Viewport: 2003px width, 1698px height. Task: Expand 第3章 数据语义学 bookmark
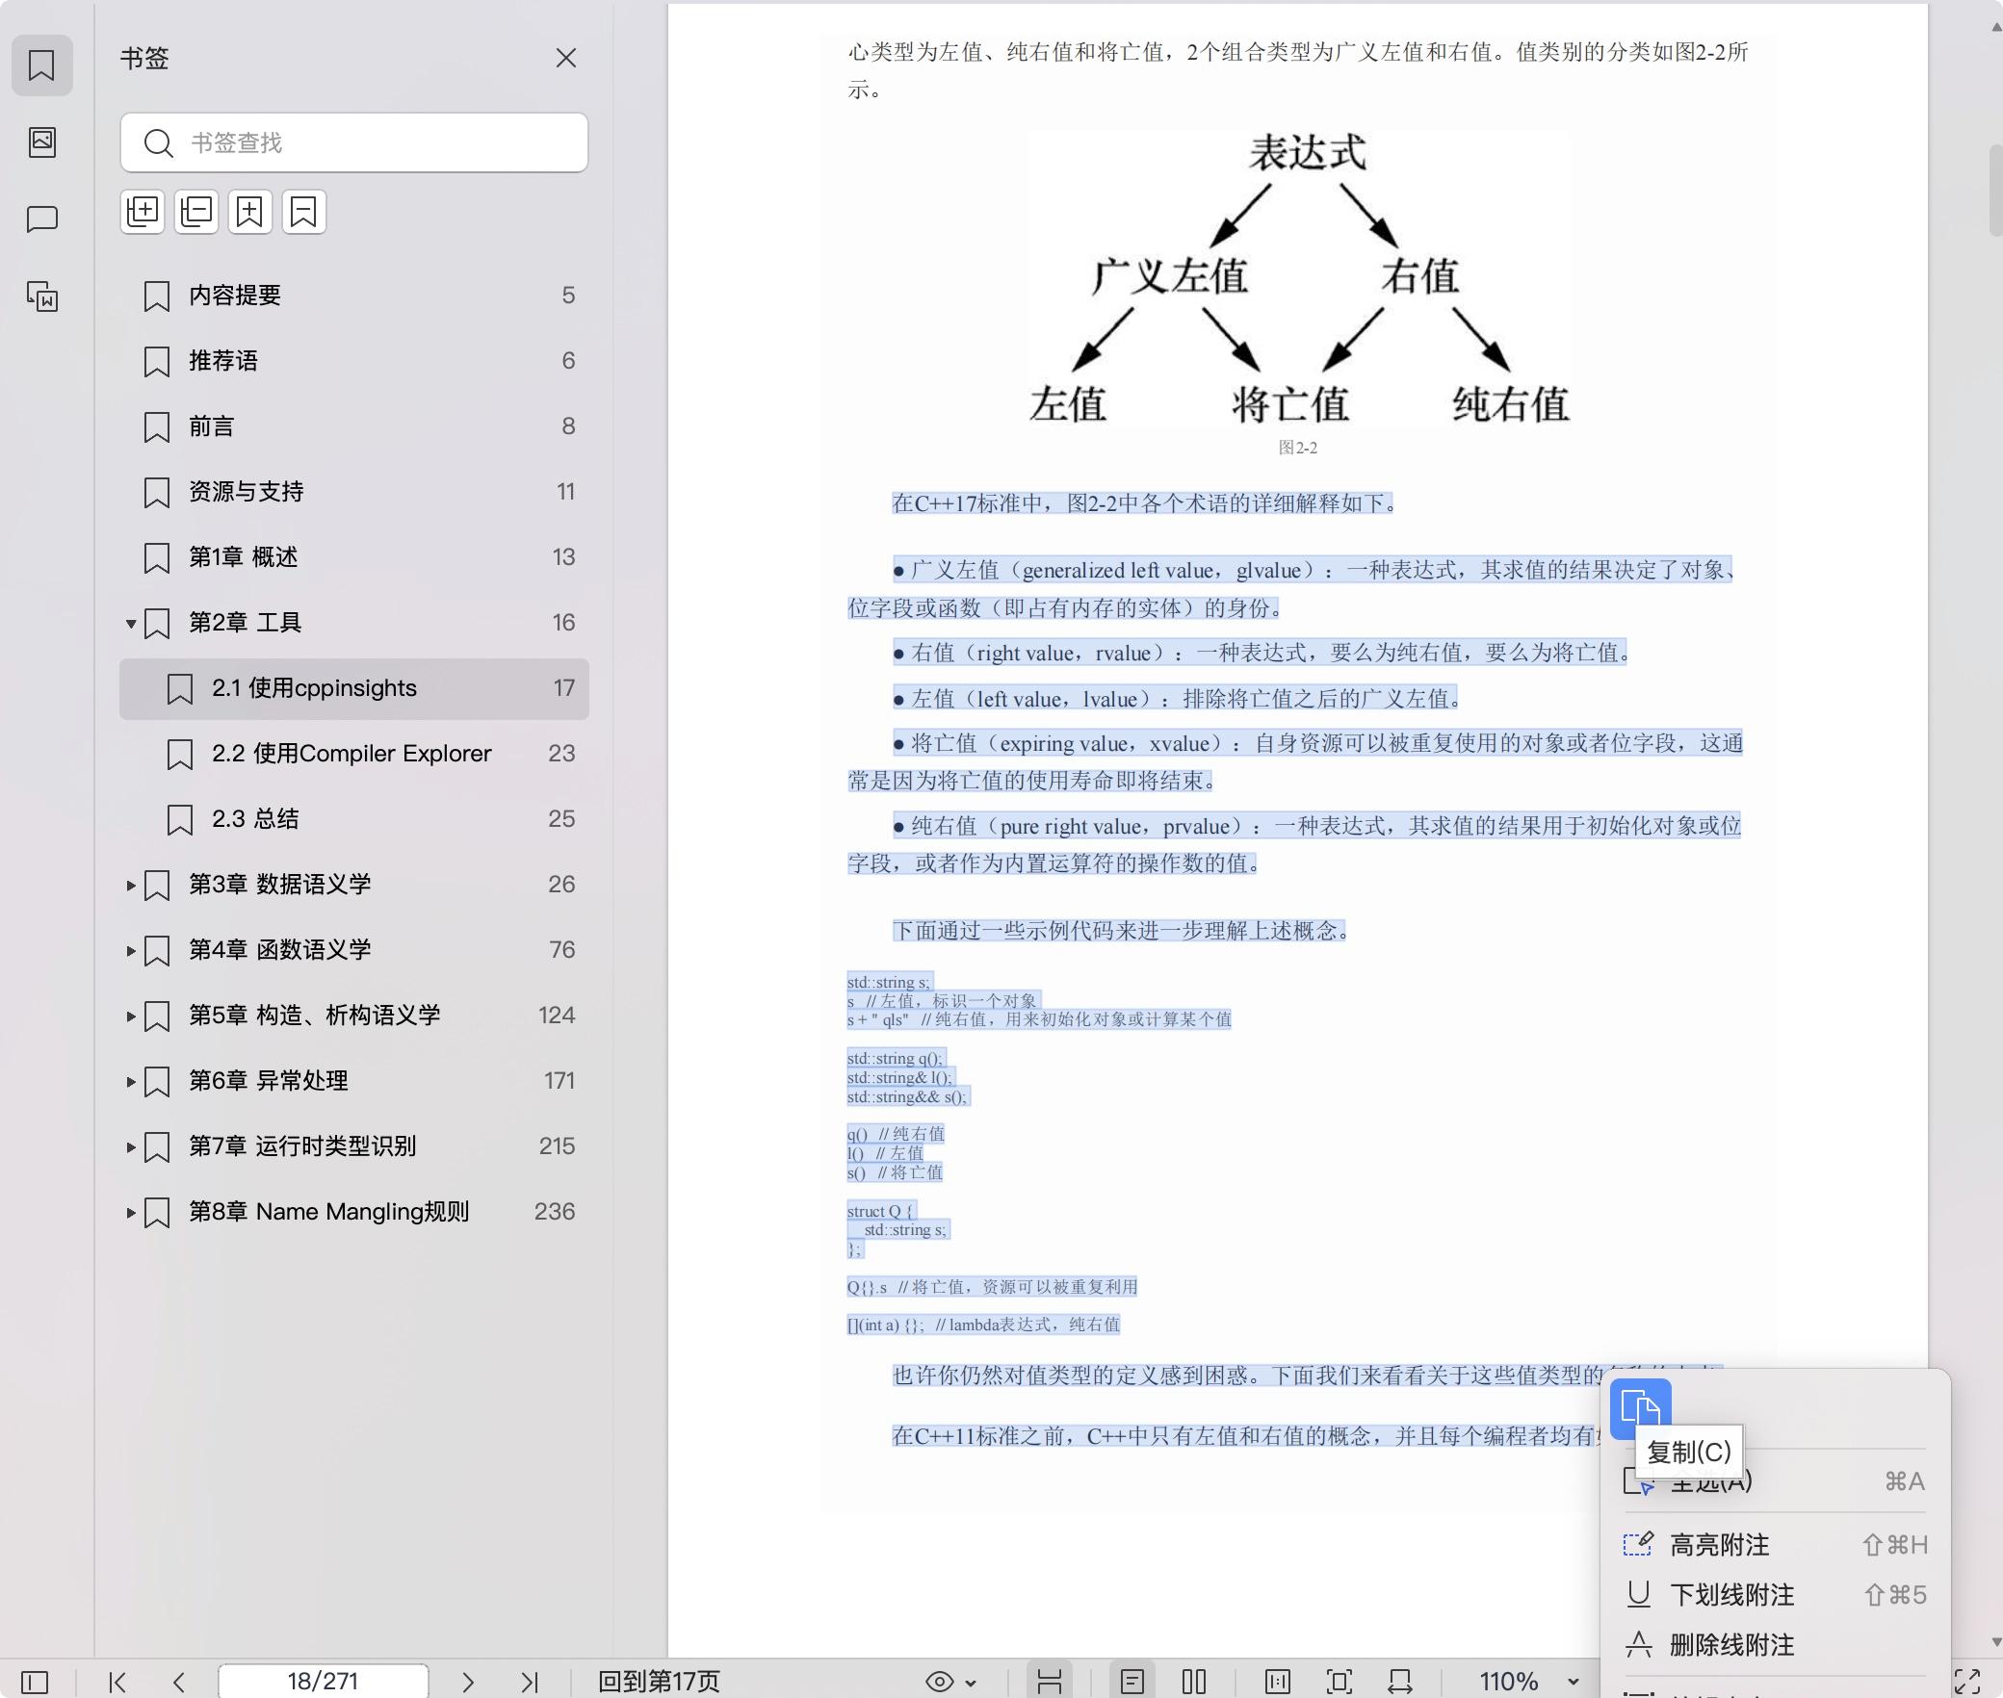131,886
